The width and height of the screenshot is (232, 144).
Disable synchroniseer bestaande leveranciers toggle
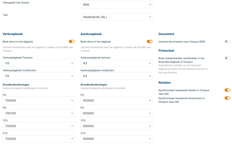tap(227, 98)
